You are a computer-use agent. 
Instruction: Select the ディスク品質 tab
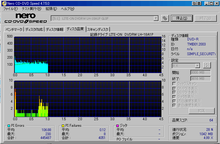point(75,29)
